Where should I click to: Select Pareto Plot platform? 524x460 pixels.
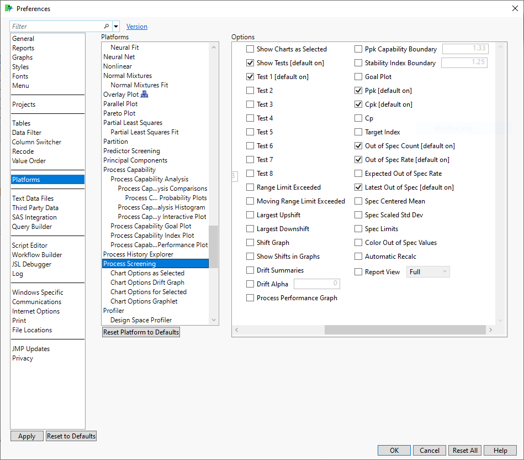[x=119, y=113]
